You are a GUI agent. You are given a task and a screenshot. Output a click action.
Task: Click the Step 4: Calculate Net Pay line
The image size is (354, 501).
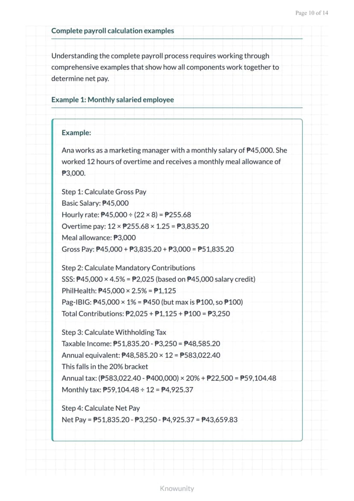point(100,408)
